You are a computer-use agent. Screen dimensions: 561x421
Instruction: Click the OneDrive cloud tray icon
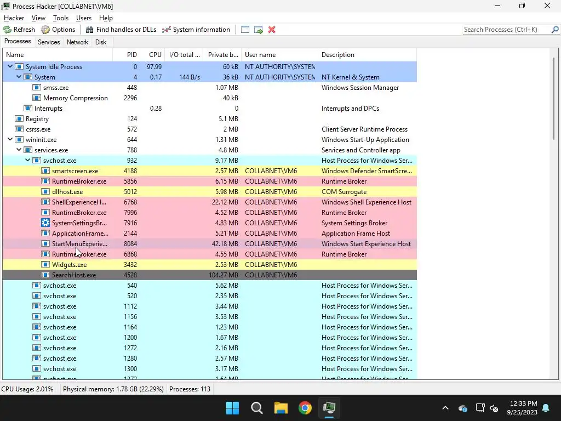[462, 408]
